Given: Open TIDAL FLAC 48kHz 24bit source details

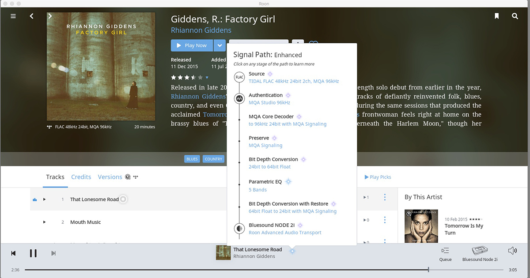Looking at the screenshot, I should tap(294, 81).
